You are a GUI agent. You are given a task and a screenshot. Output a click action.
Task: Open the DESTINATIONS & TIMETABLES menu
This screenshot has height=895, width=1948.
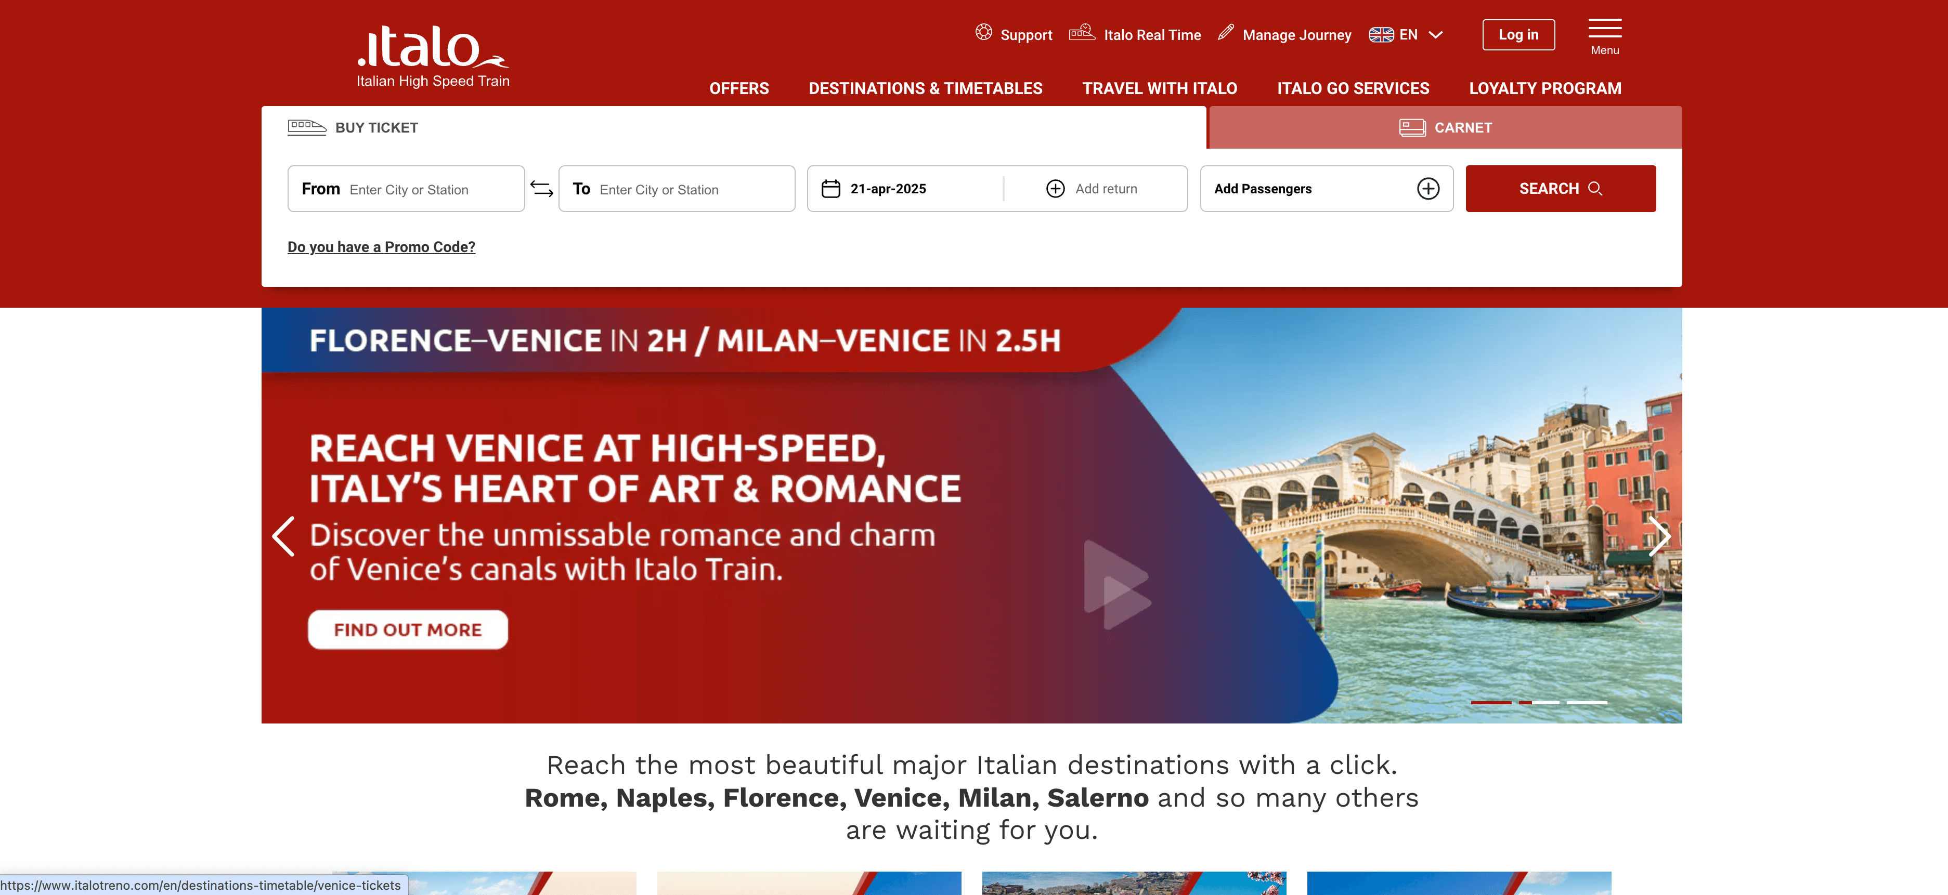pos(926,88)
